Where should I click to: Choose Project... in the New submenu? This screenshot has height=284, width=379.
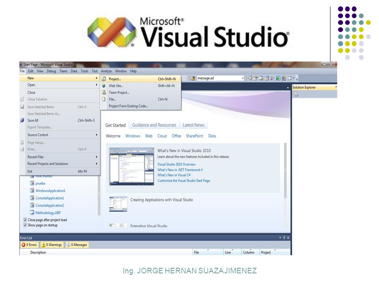pyautogui.click(x=141, y=79)
